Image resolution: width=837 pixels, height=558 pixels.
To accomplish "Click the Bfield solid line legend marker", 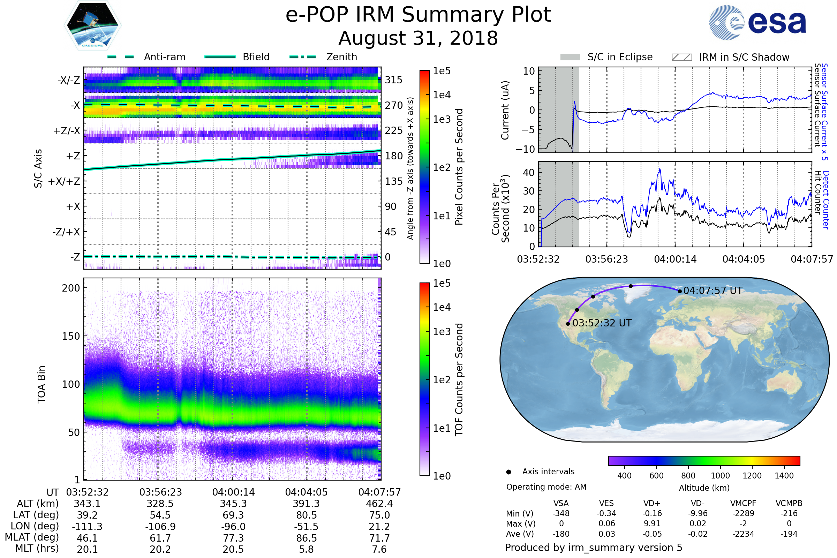I will [x=220, y=57].
